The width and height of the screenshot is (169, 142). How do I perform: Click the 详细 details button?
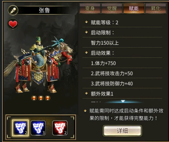point(122,131)
